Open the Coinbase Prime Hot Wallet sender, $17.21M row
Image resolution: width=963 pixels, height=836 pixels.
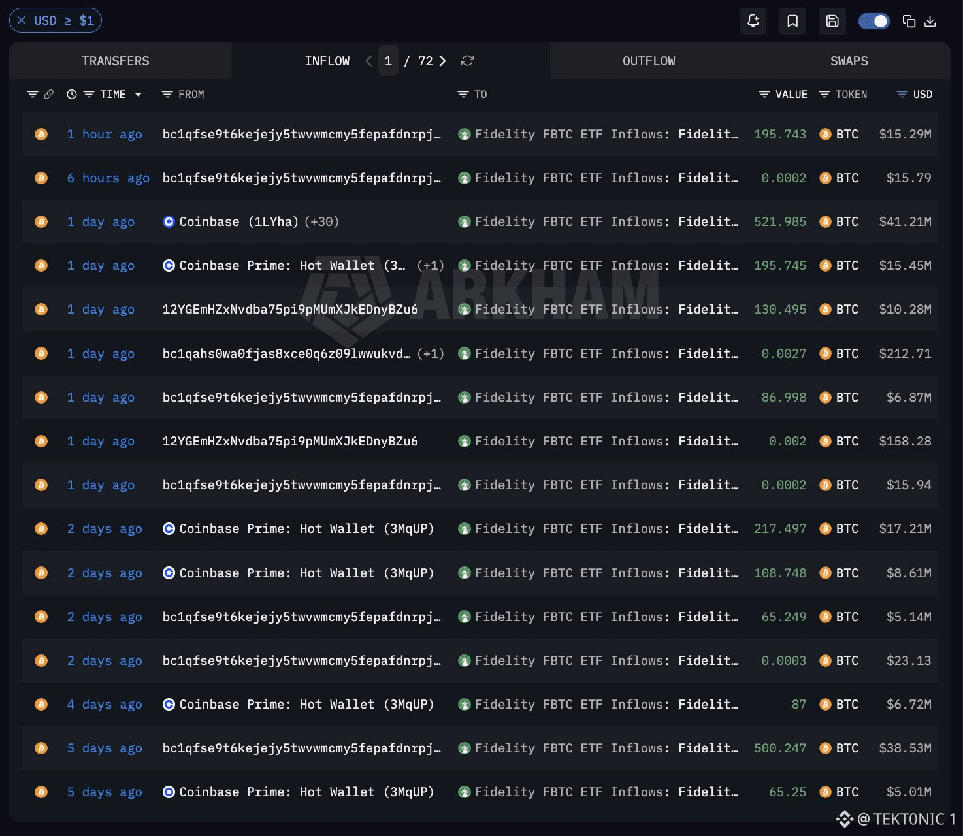306,528
